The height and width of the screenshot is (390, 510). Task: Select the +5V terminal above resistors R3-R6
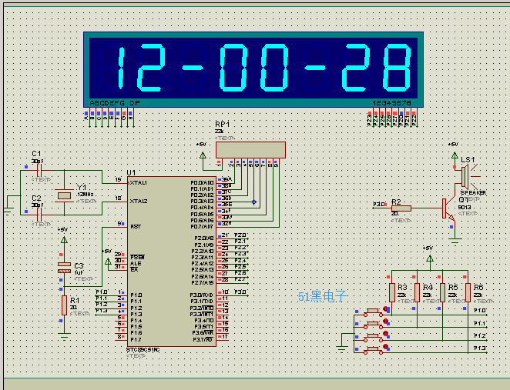pyautogui.click(x=430, y=258)
